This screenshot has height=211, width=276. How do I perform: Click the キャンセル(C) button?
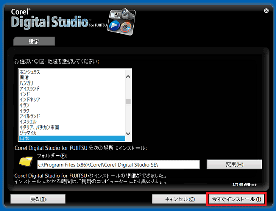point(180,199)
